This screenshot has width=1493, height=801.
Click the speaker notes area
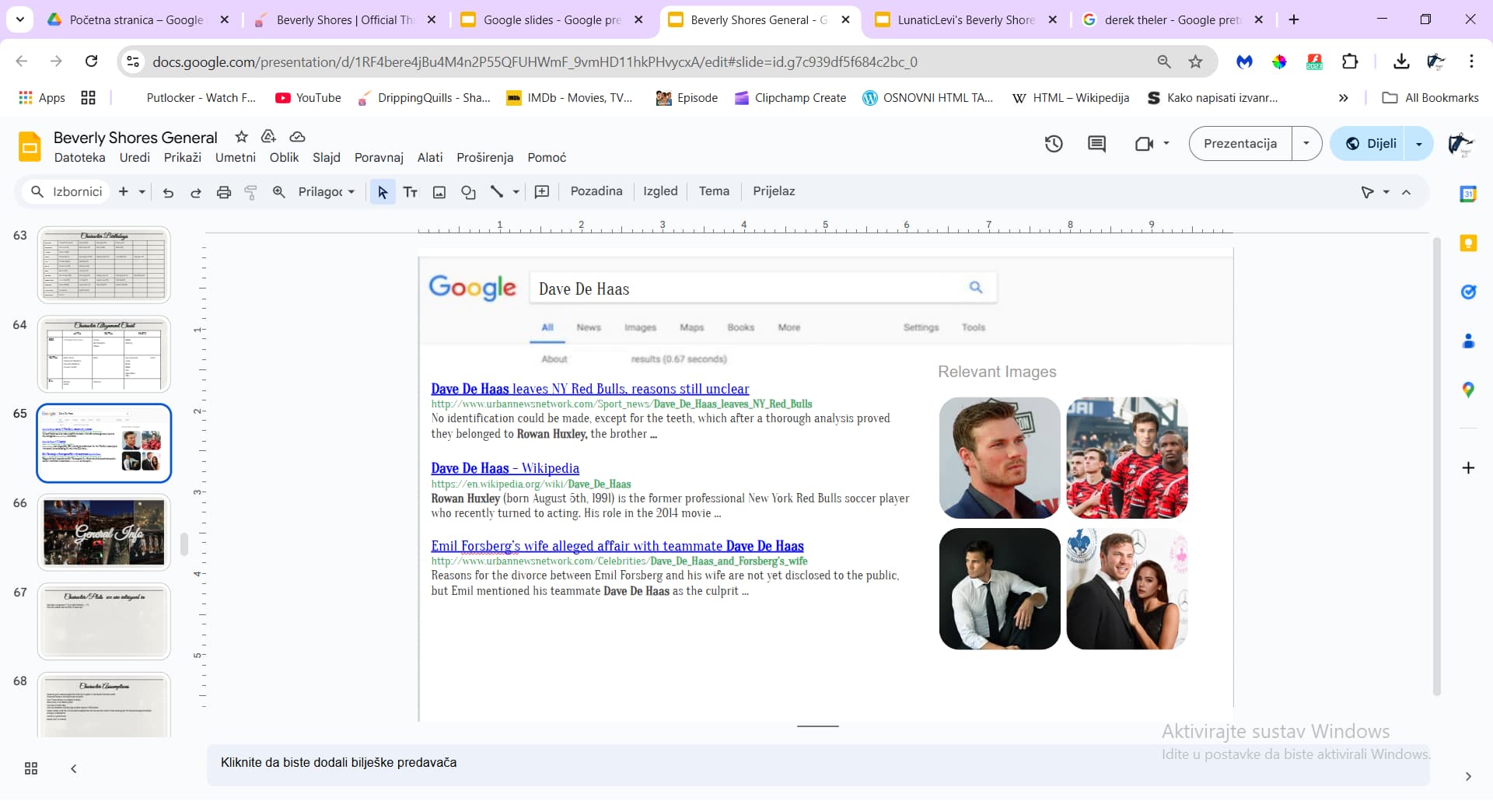pos(816,764)
